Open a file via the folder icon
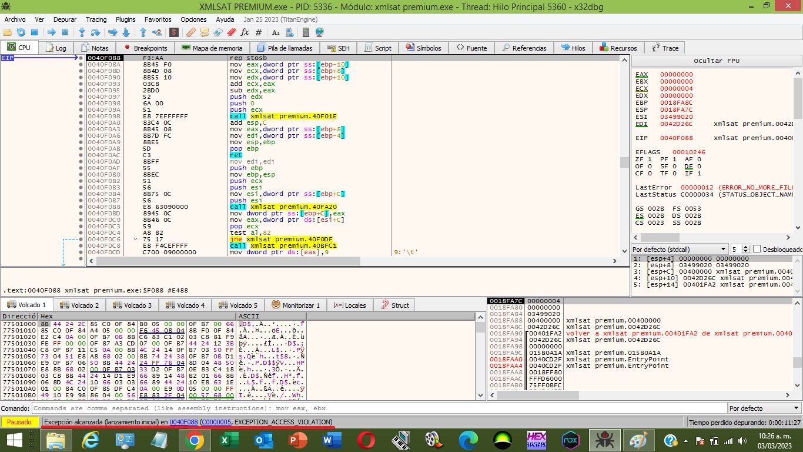The height and width of the screenshot is (452, 803). [8, 32]
